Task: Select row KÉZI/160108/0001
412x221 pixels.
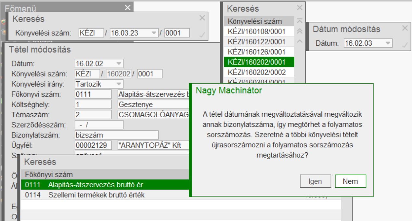Action: click(259, 32)
